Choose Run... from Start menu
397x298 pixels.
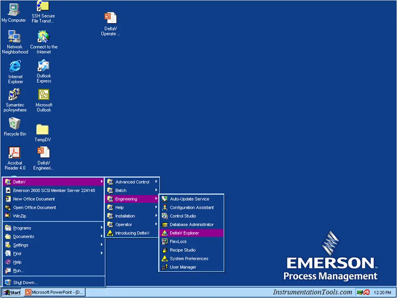coord(54,271)
